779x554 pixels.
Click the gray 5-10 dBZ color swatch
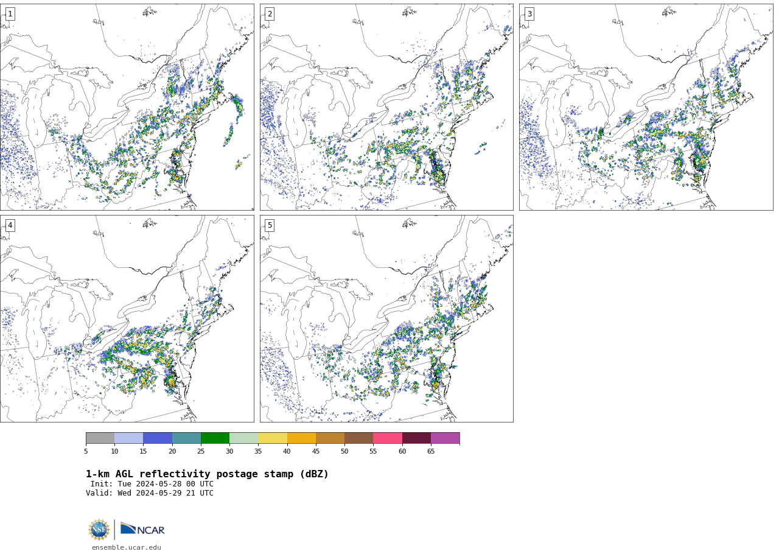[100, 438]
